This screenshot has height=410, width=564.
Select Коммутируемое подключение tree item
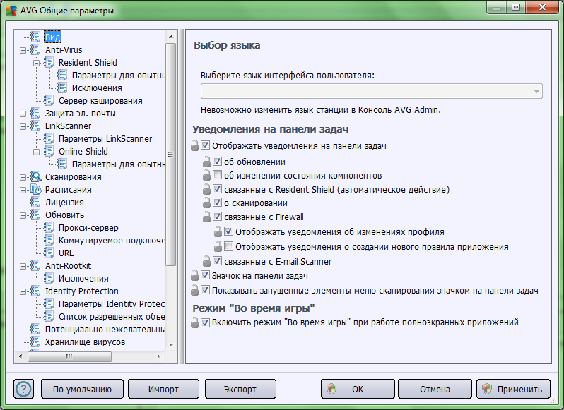tap(112, 240)
